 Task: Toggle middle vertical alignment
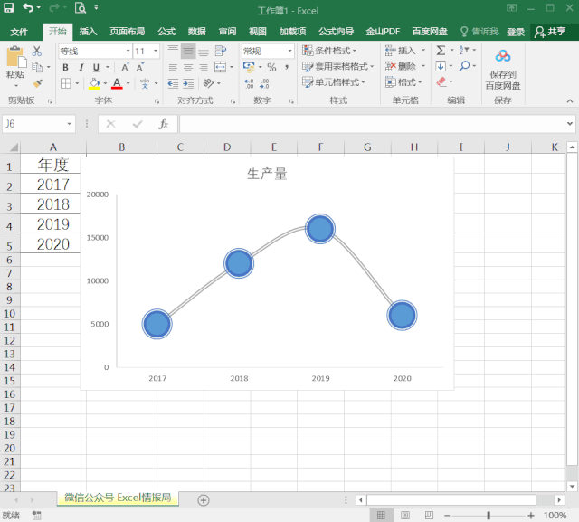188,51
